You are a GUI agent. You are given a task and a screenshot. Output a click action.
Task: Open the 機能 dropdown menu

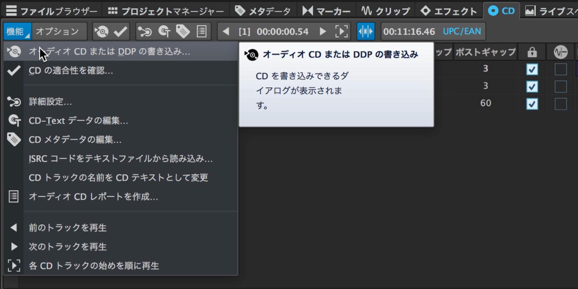pyautogui.click(x=17, y=32)
